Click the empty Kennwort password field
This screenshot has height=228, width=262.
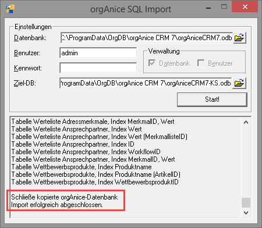(x=98, y=68)
